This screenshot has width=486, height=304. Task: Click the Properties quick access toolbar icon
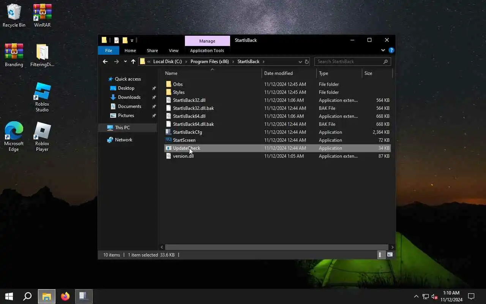point(117,40)
